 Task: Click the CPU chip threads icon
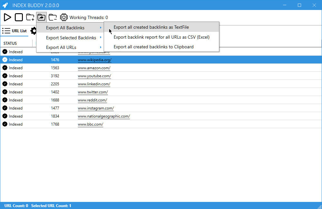[64, 17]
